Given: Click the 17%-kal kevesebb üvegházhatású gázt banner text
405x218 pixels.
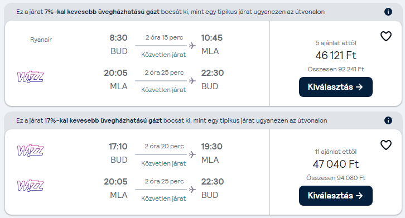Looking at the screenshot, I should click(x=103, y=120).
